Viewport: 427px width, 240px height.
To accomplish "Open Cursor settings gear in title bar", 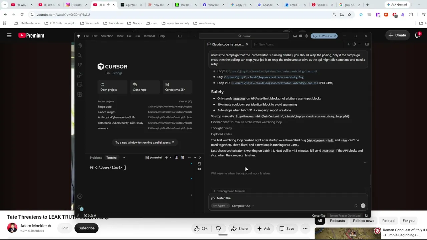I will click(x=306, y=36).
